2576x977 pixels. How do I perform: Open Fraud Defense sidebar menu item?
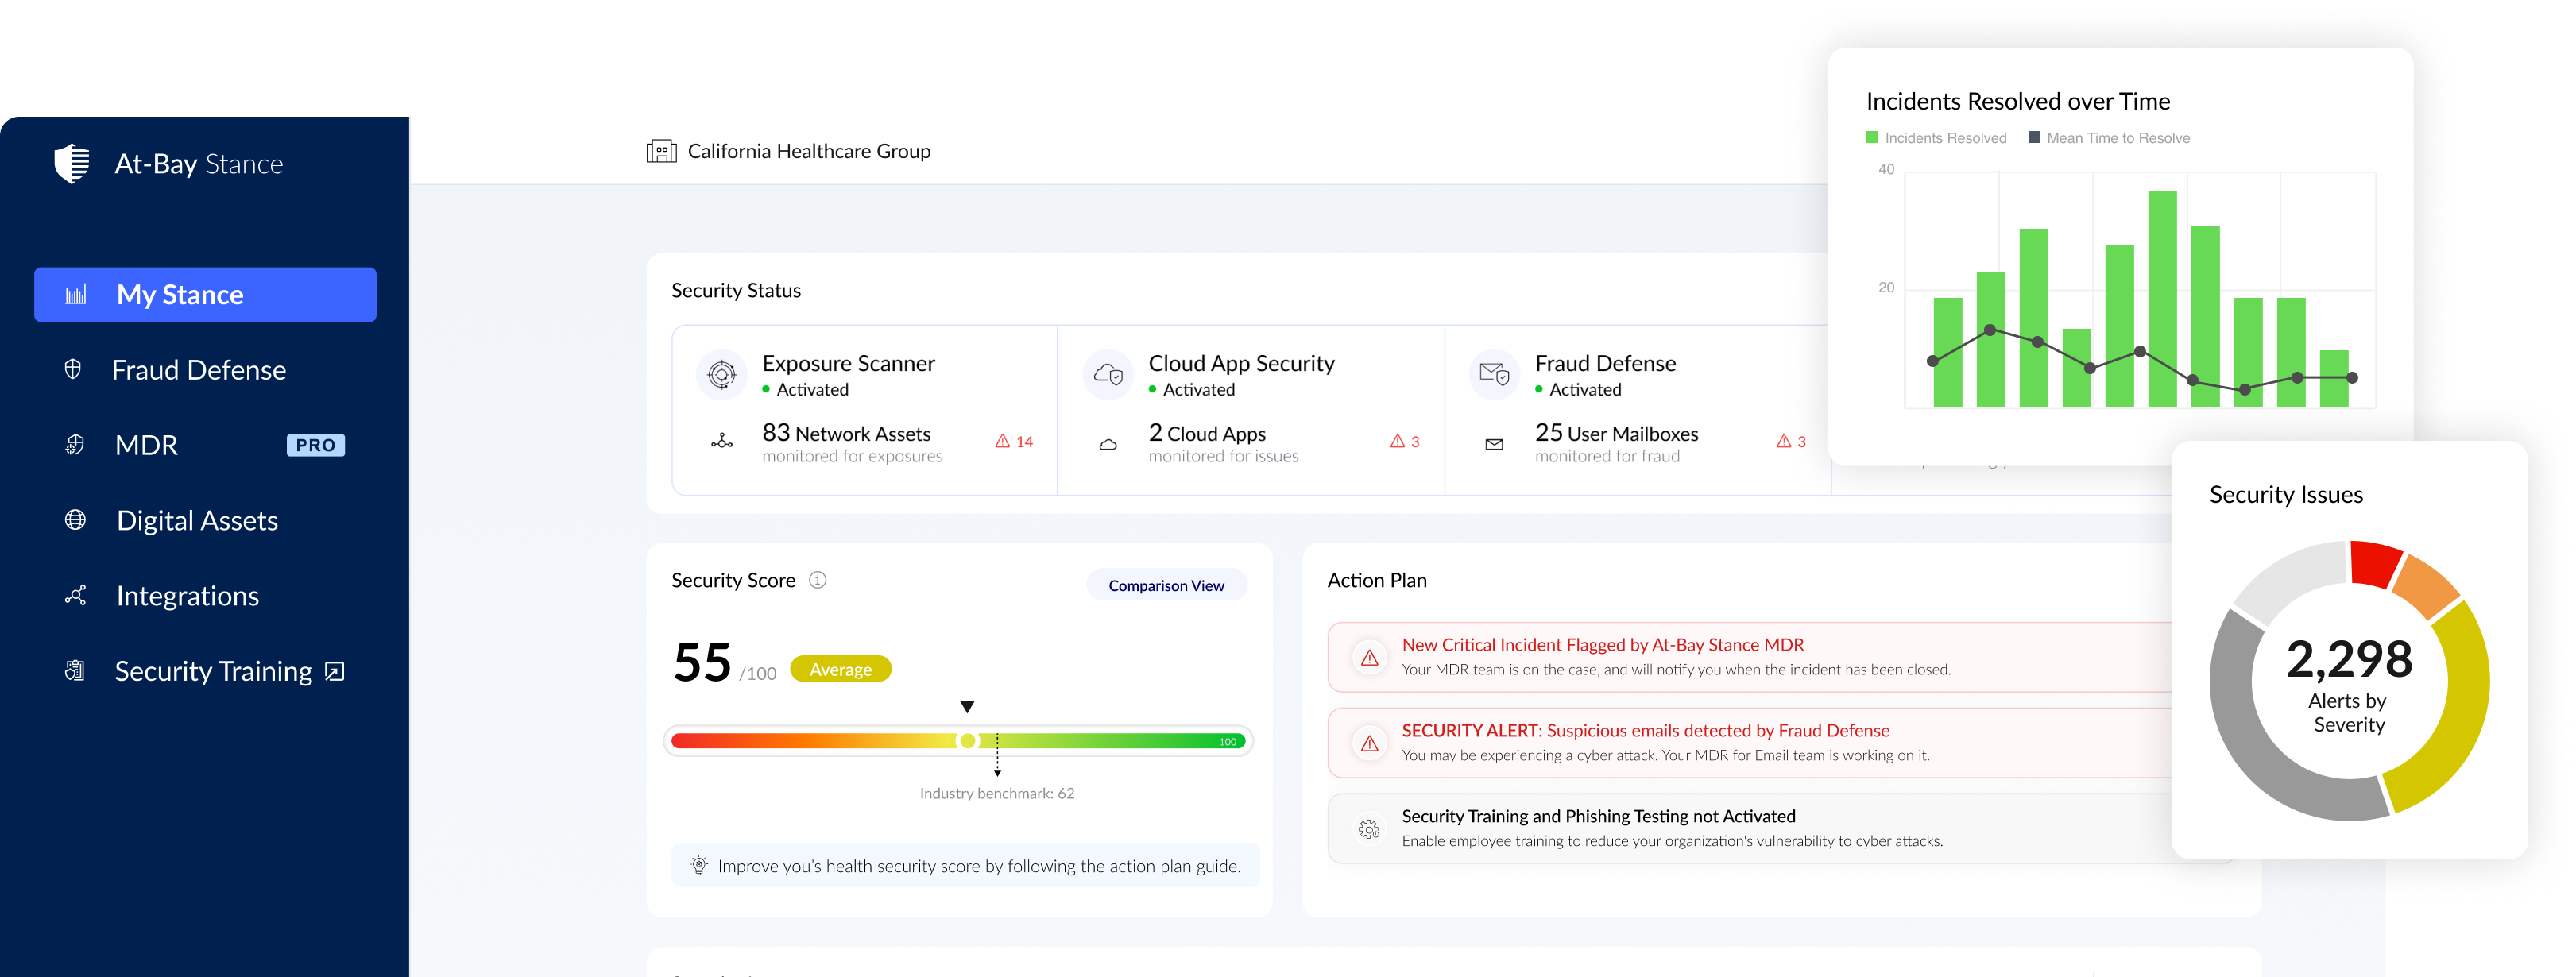(x=198, y=370)
